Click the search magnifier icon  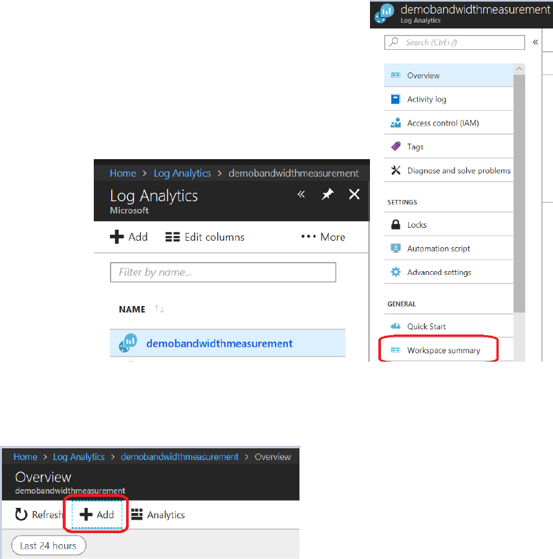pos(393,42)
